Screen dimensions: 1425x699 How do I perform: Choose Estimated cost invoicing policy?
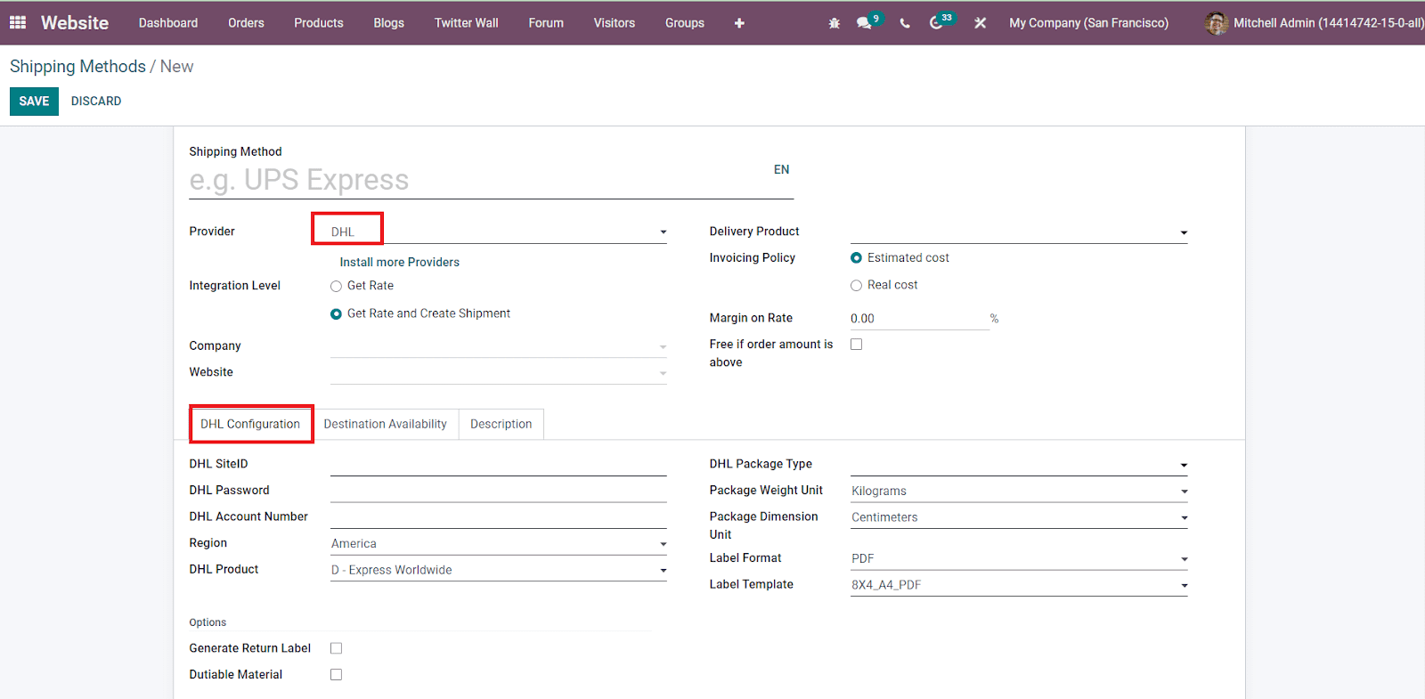(856, 258)
